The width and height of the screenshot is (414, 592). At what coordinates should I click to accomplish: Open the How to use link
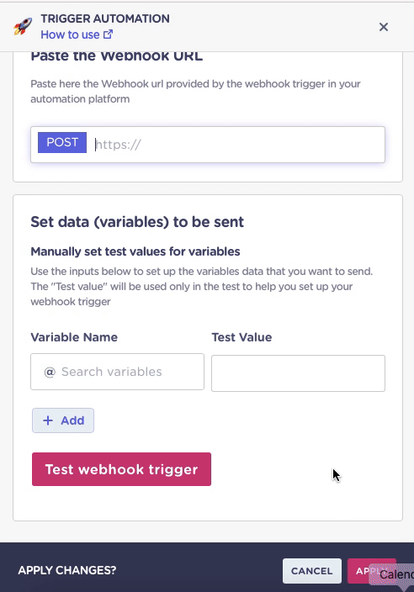(x=70, y=34)
